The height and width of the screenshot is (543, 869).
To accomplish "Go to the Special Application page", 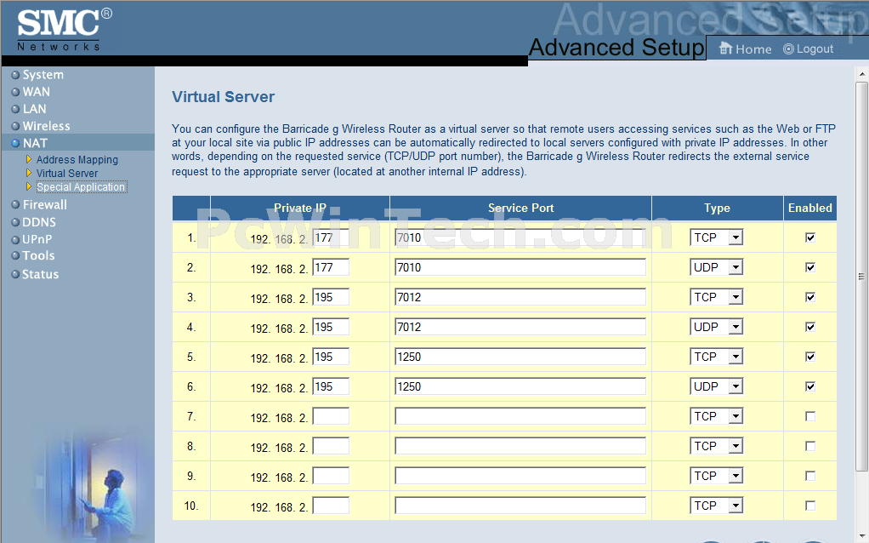I will (x=81, y=187).
